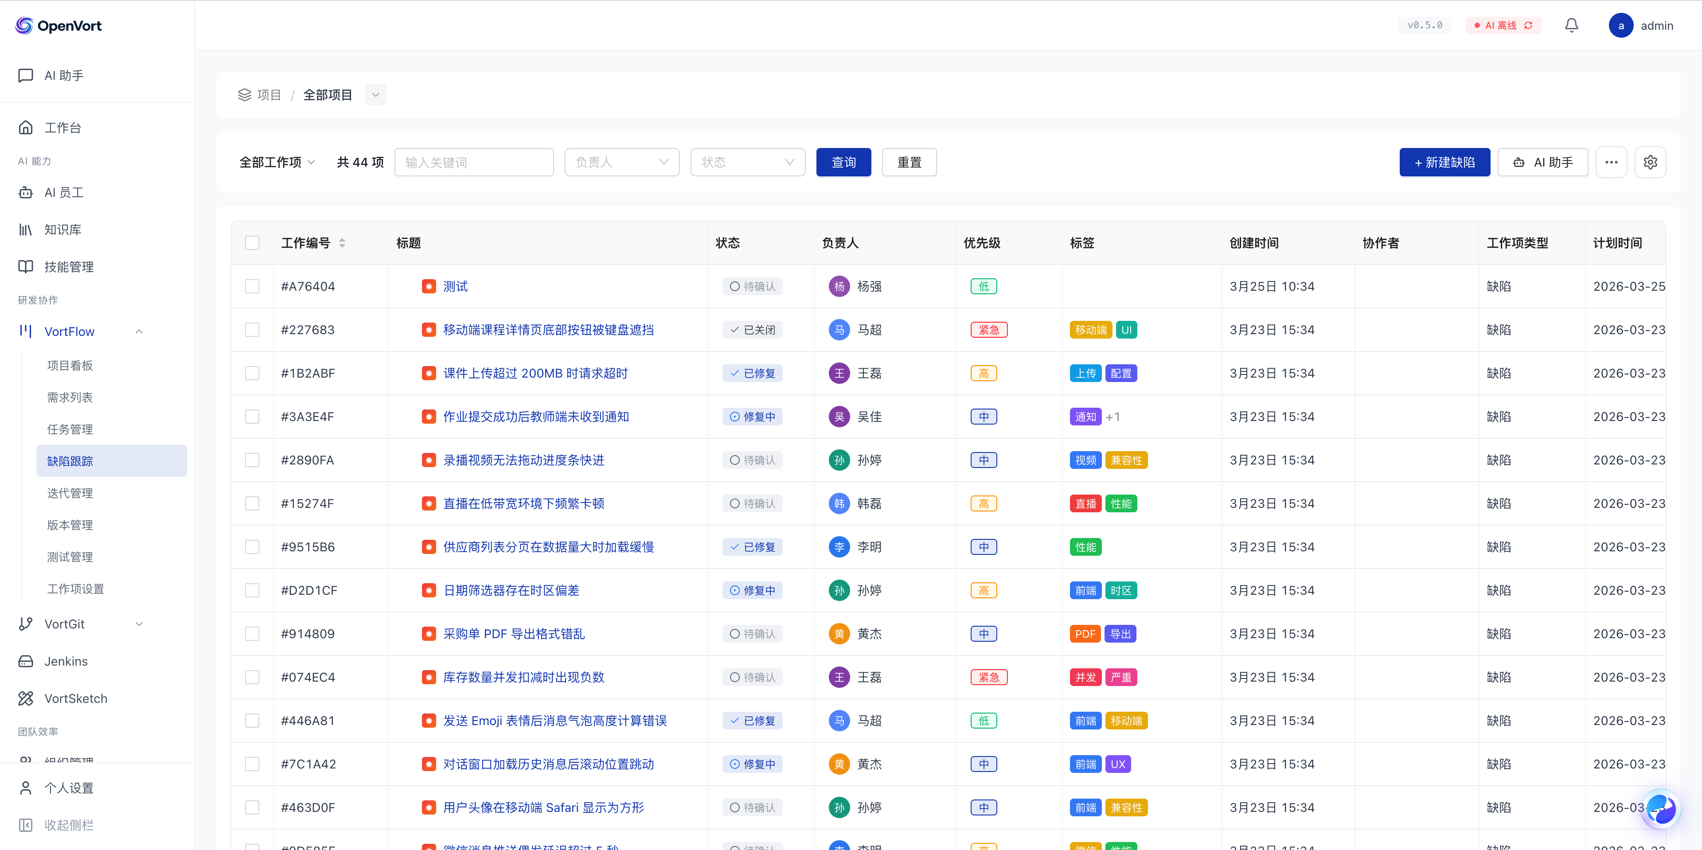Click the sidebar collapse icon

(x=26, y=825)
